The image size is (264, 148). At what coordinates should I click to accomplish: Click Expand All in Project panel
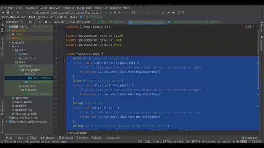pyautogui.click(x=35, y=22)
